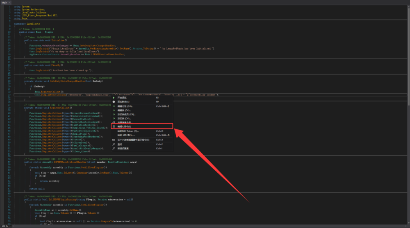Click the breakpoint circle icon in context menu
The height and width of the screenshot is (228, 410).
click(x=114, y=102)
